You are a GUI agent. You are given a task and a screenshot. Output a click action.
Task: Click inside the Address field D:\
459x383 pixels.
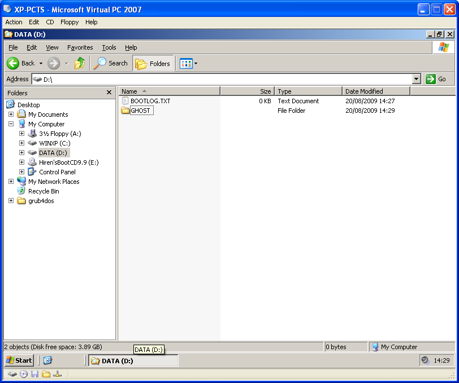coord(222,79)
